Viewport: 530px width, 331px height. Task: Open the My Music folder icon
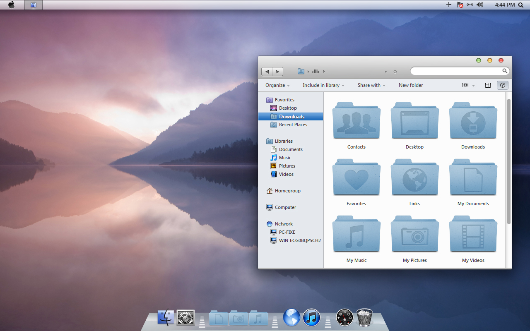(x=356, y=235)
